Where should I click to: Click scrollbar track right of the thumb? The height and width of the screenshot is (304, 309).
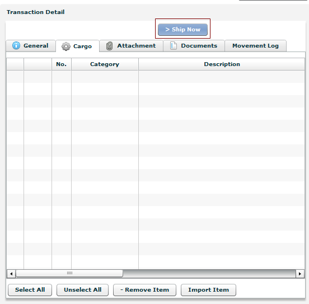(x=209, y=274)
